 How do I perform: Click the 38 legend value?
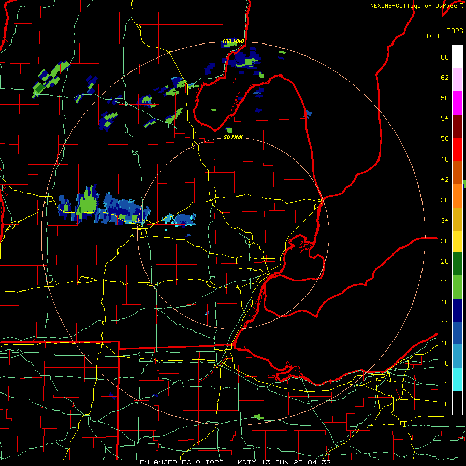(445, 200)
